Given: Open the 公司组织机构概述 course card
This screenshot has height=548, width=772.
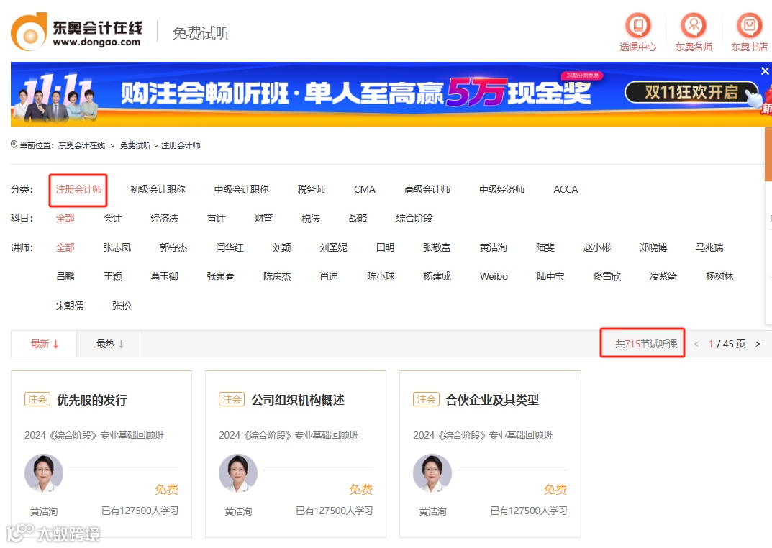Looking at the screenshot, I should (x=296, y=454).
